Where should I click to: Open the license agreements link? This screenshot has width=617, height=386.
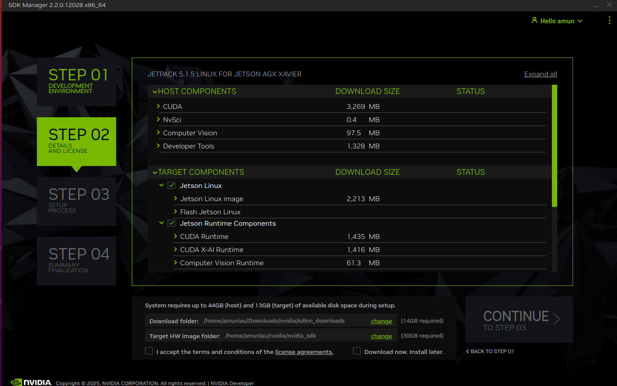tap(304, 352)
